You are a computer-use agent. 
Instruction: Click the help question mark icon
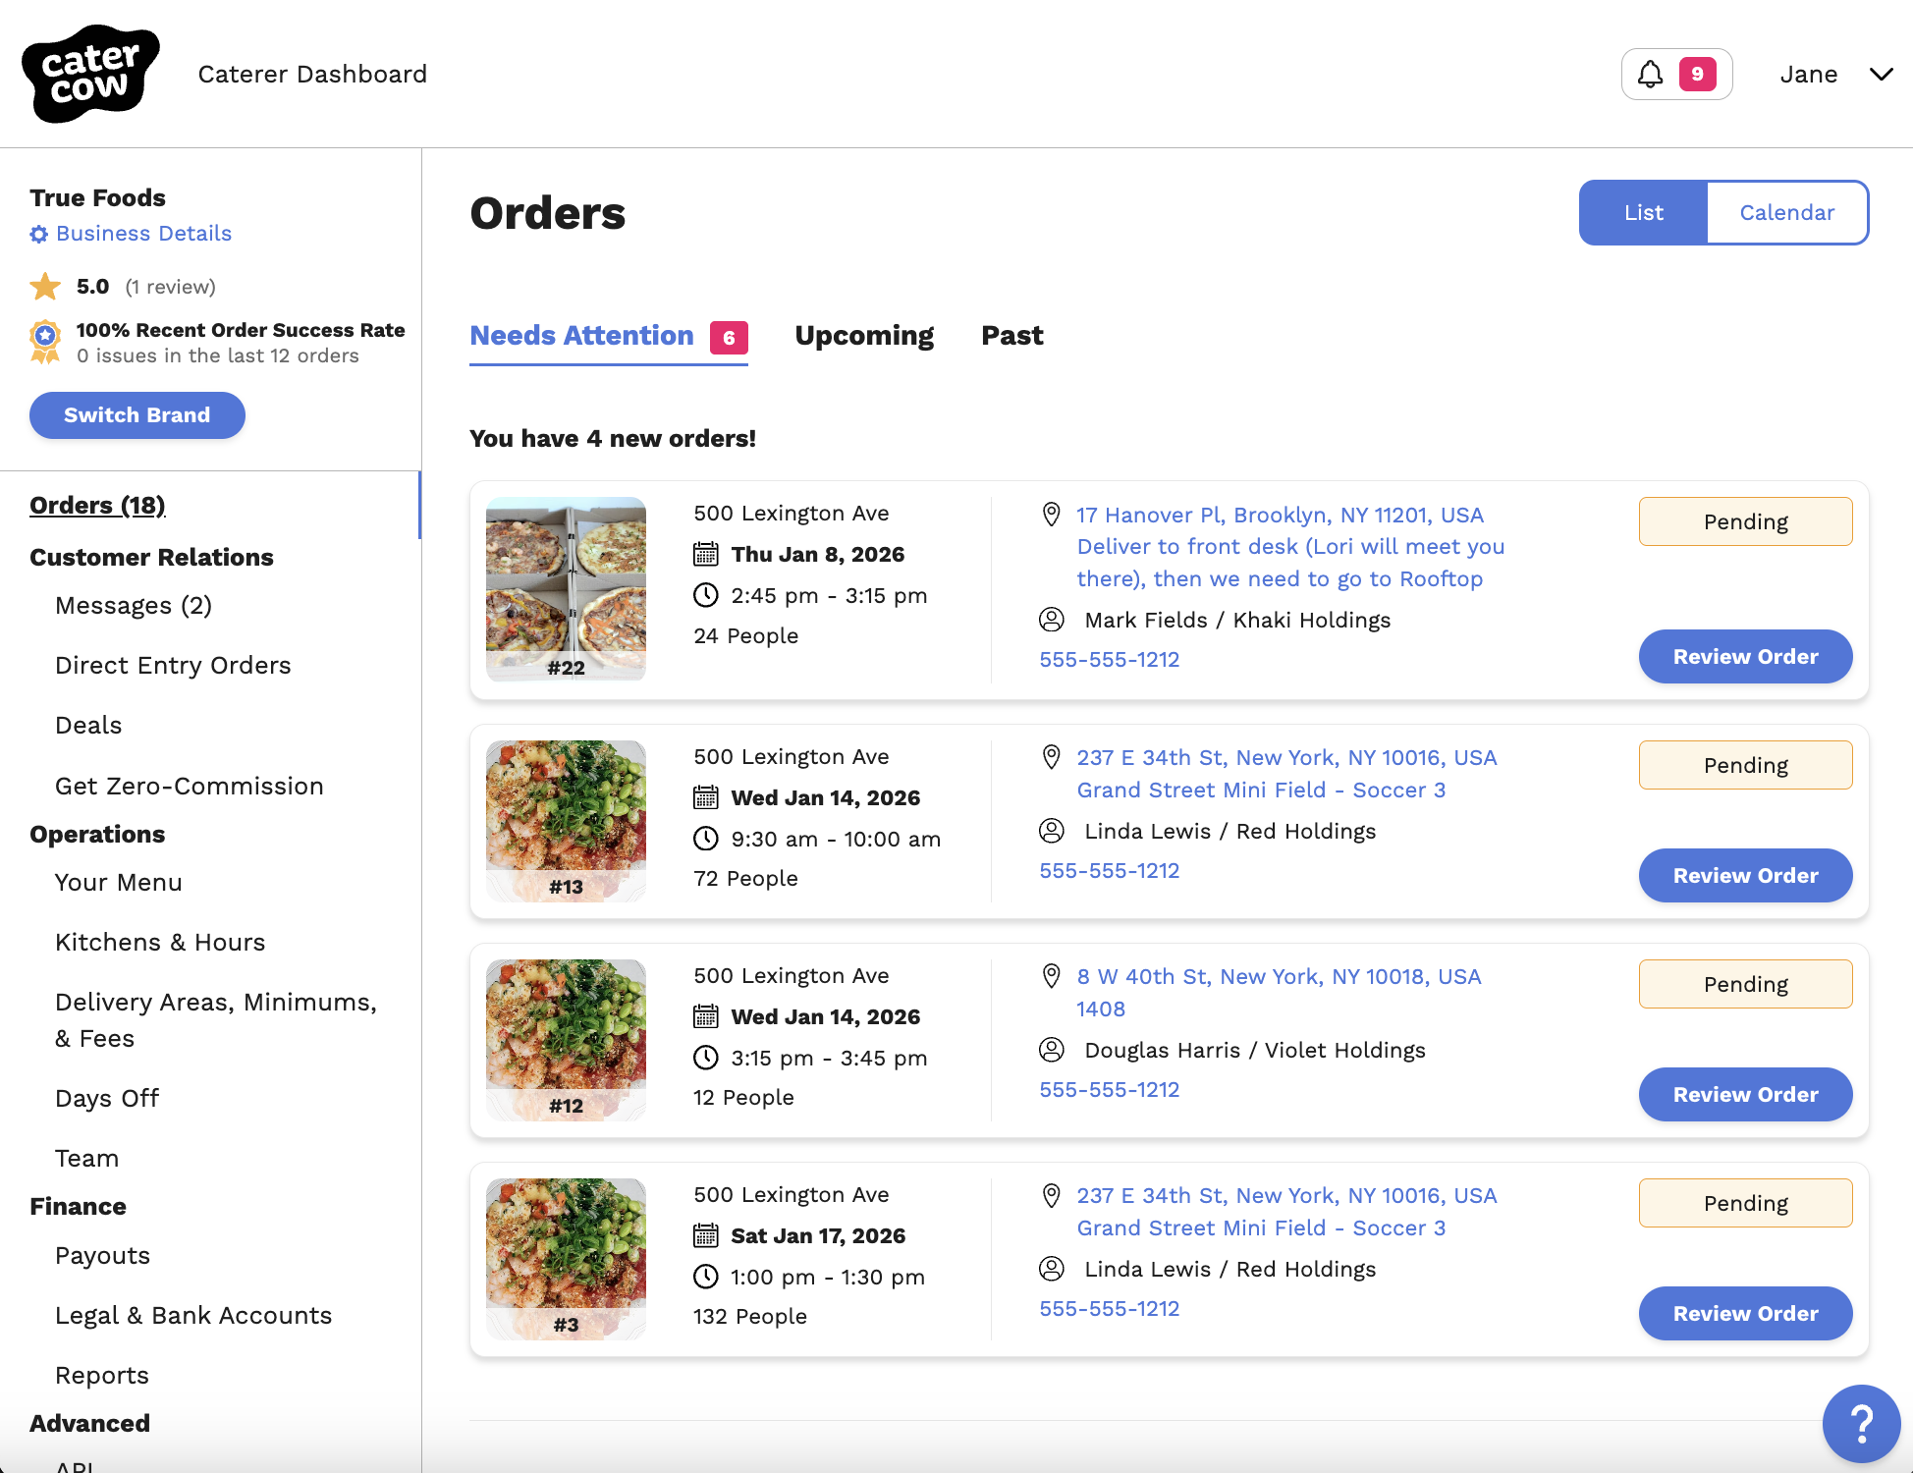(x=1861, y=1423)
